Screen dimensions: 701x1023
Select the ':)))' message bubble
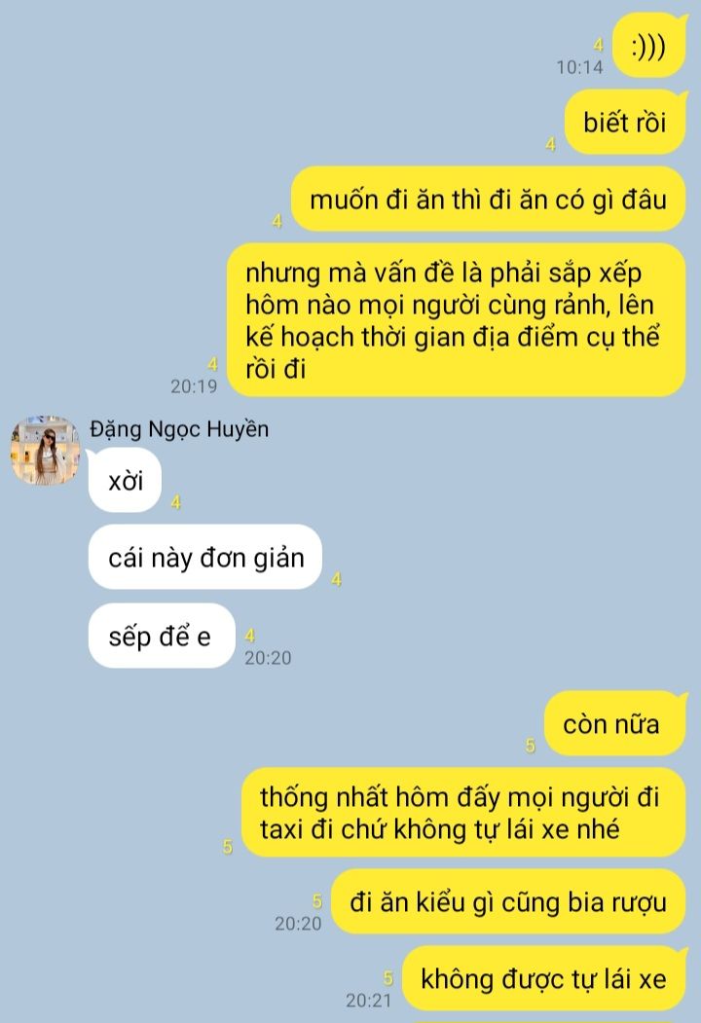tap(649, 47)
